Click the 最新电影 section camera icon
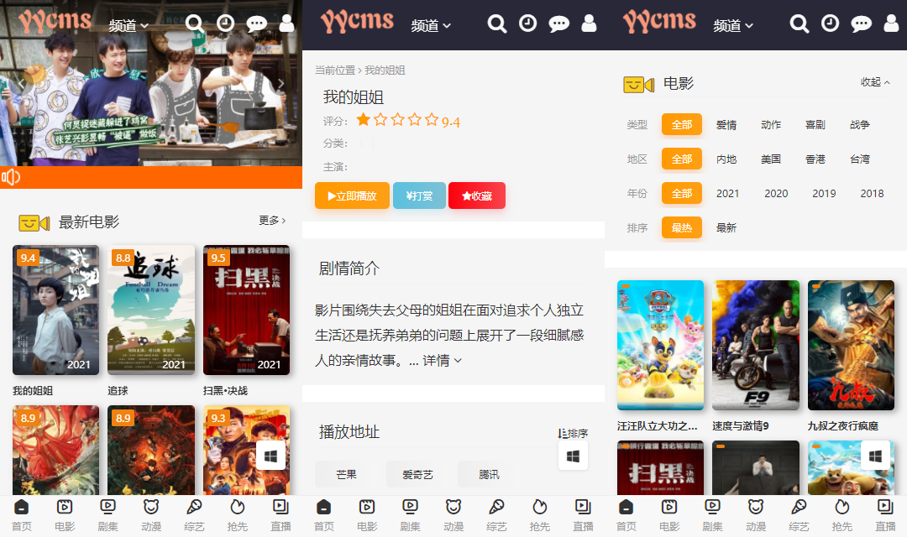This screenshot has width=907, height=537. pyautogui.click(x=34, y=222)
